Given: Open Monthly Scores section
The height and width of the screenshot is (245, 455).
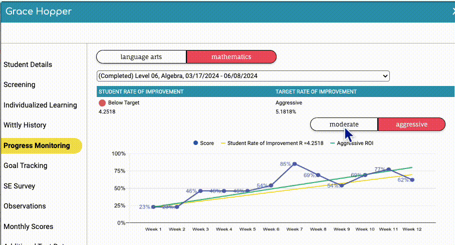Looking at the screenshot, I should (29, 226).
